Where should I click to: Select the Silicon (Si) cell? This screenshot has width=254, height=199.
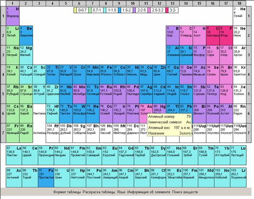pyautogui.click(x=186, y=55)
